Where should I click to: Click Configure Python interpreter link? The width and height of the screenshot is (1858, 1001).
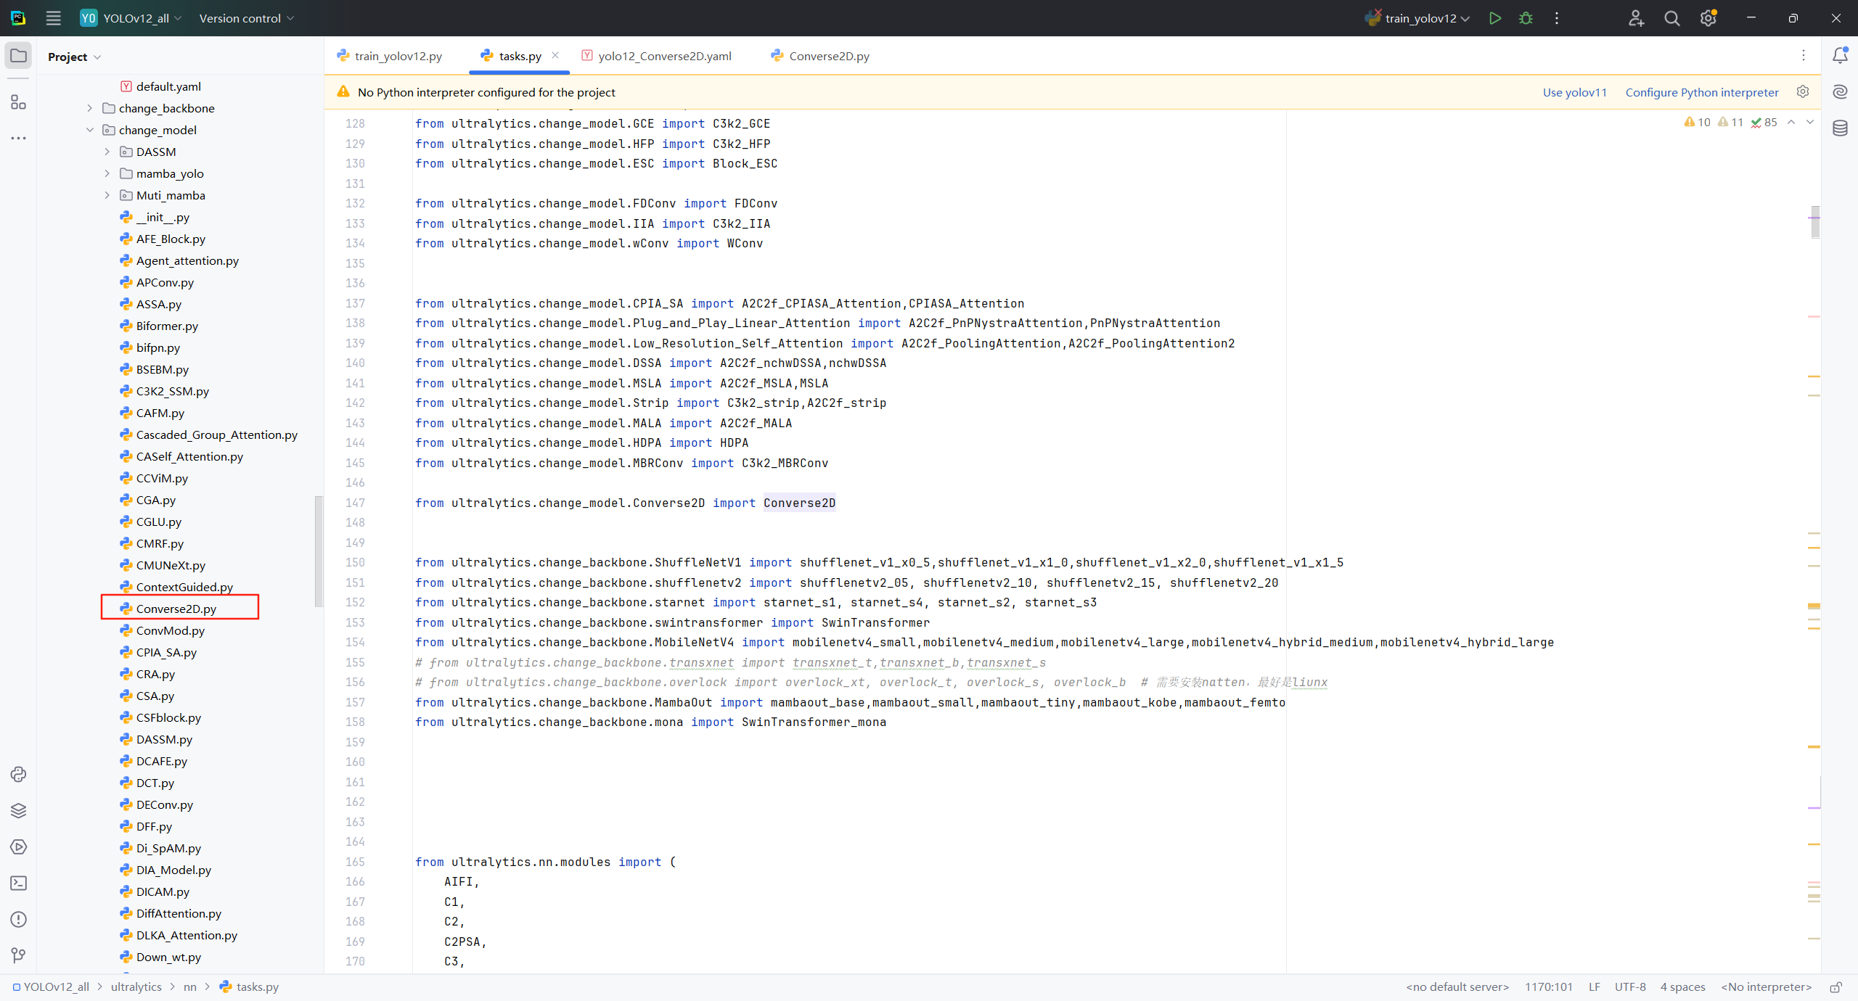1701,92
